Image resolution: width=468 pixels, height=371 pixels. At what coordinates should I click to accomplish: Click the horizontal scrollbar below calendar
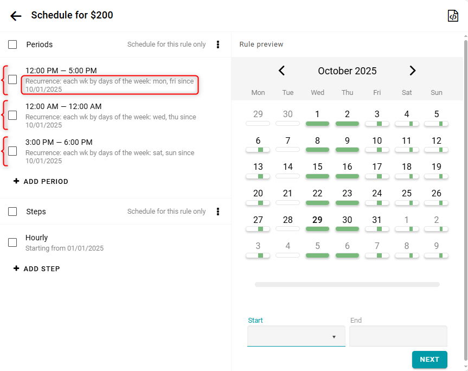click(347, 284)
